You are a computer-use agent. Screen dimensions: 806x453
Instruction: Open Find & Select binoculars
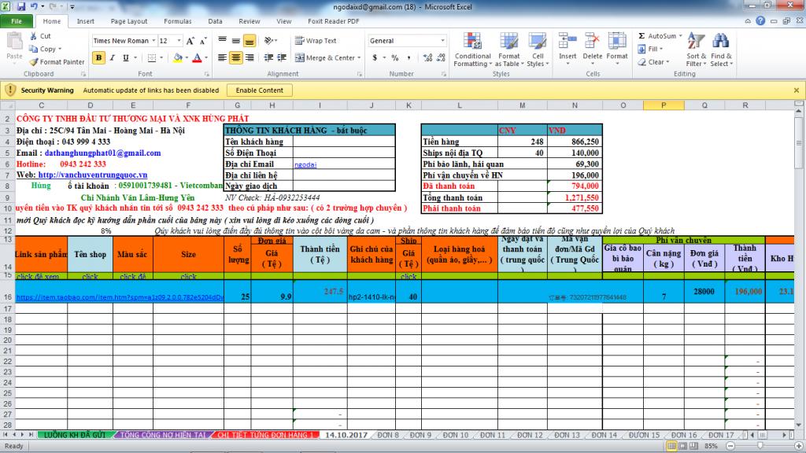[x=722, y=50]
